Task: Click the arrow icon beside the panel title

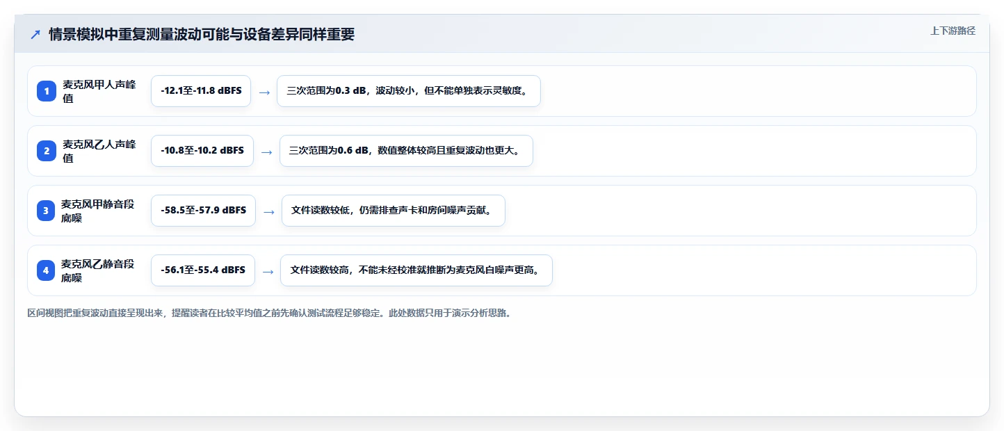Action: (x=35, y=35)
